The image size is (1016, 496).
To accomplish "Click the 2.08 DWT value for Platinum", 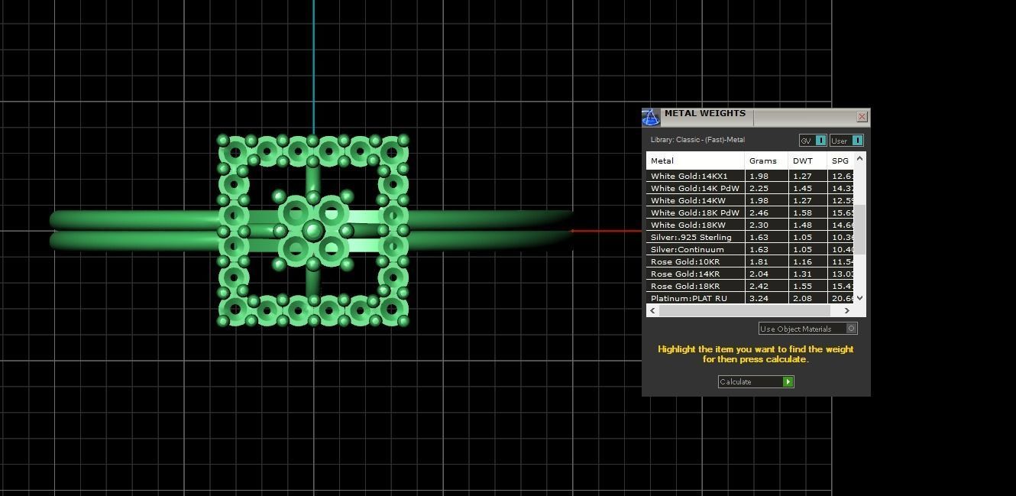I will point(802,298).
